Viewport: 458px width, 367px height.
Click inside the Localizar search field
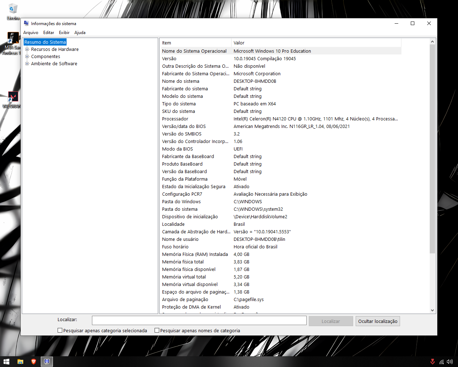199,320
